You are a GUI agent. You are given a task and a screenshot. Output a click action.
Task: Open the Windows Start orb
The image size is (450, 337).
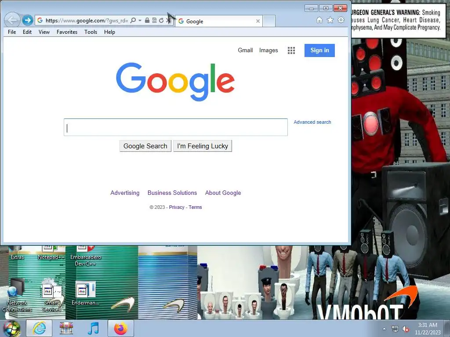tap(11, 329)
